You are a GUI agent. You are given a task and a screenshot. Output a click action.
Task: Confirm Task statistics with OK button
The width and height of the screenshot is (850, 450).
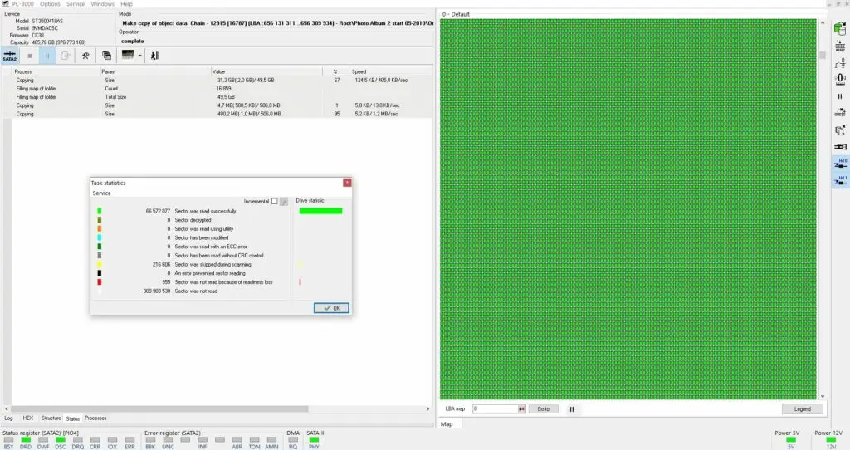pyautogui.click(x=331, y=308)
